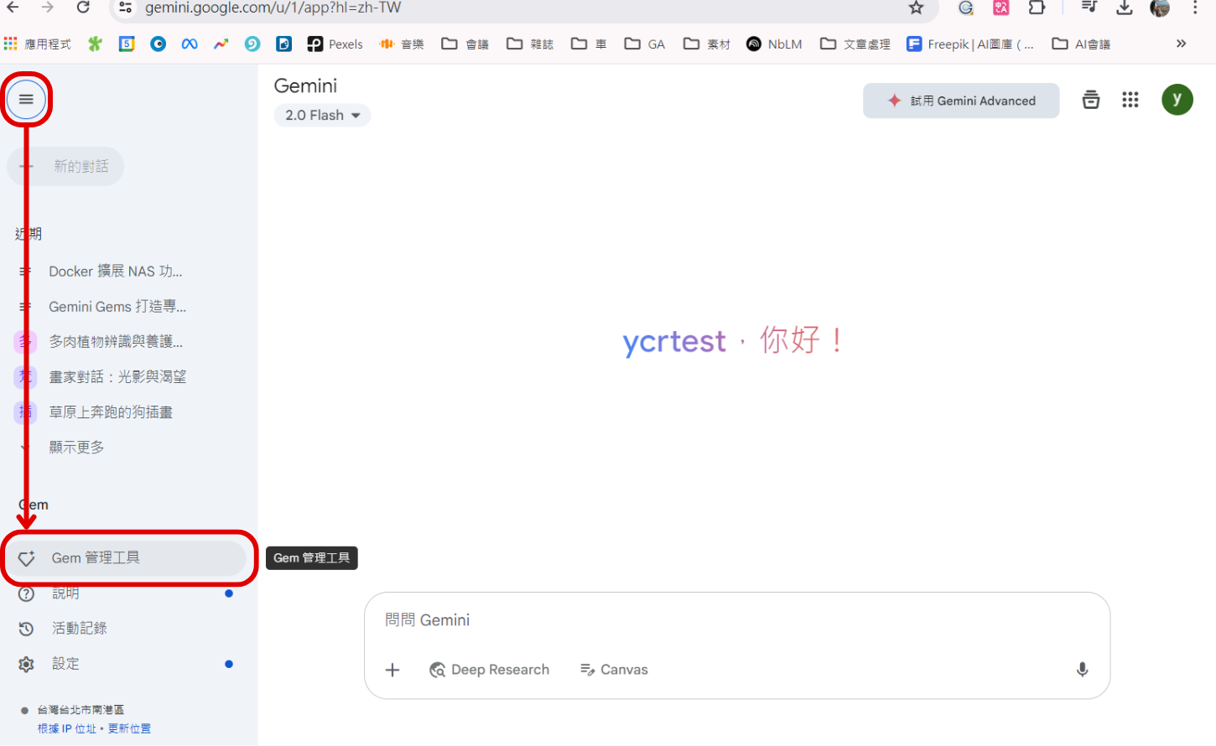This screenshot has height=746, width=1216.
Task: Open the Chrome profile picture
Action: pos(1160,8)
